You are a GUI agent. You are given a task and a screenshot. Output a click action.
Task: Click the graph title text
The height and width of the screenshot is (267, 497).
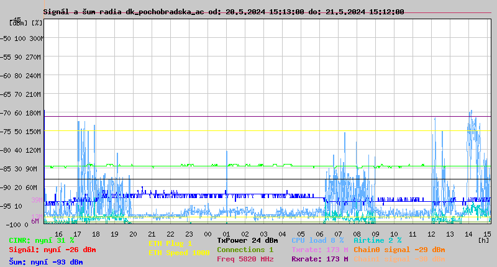click(224, 12)
